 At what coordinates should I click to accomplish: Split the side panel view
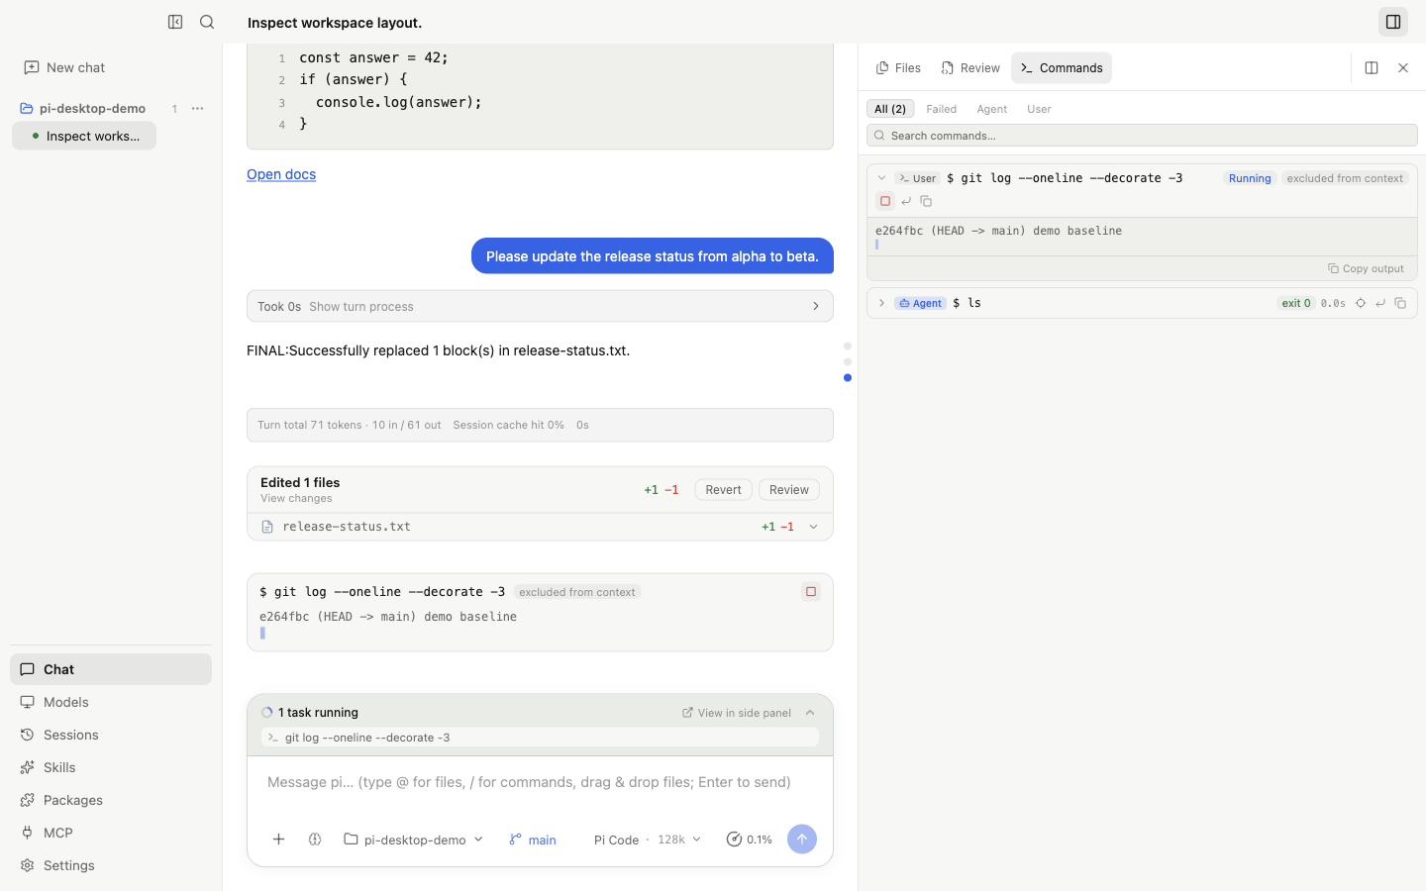[1372, 68]
